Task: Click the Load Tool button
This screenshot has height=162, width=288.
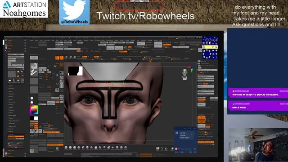Action: [x=12, y=54]
